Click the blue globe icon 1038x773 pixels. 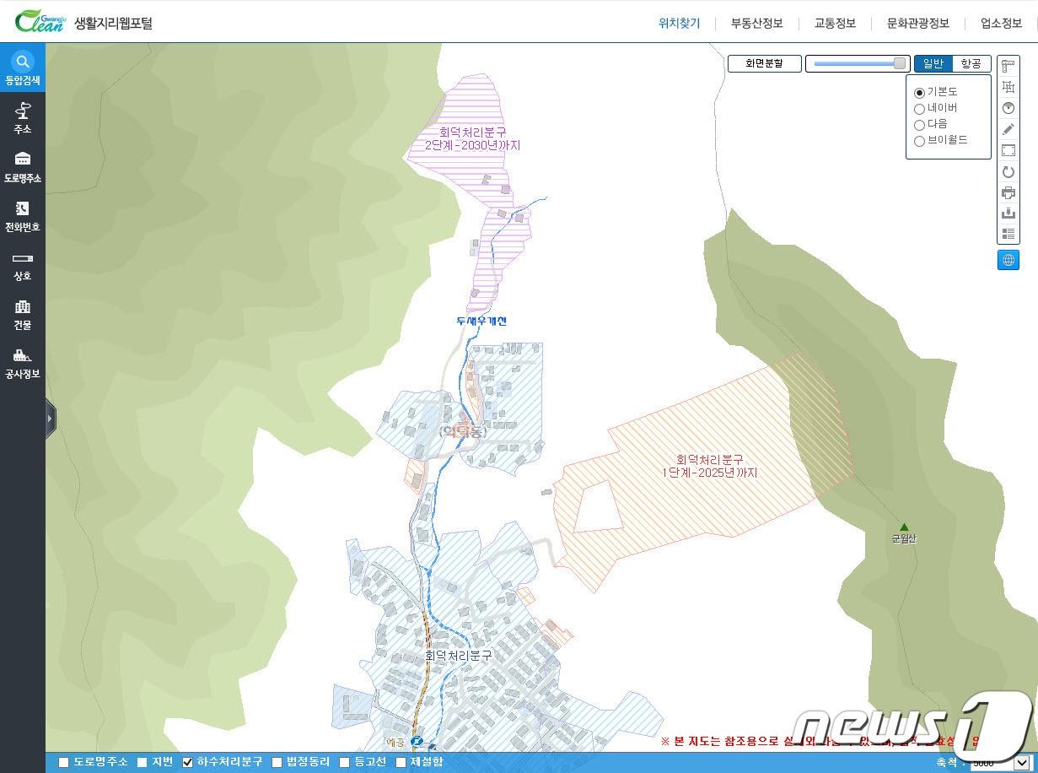pyautogui.click(x=1008, y=260)
